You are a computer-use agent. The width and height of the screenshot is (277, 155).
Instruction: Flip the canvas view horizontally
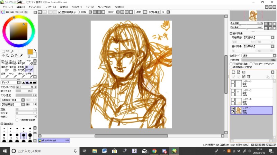pyautogui.click(x=145, y=12)
